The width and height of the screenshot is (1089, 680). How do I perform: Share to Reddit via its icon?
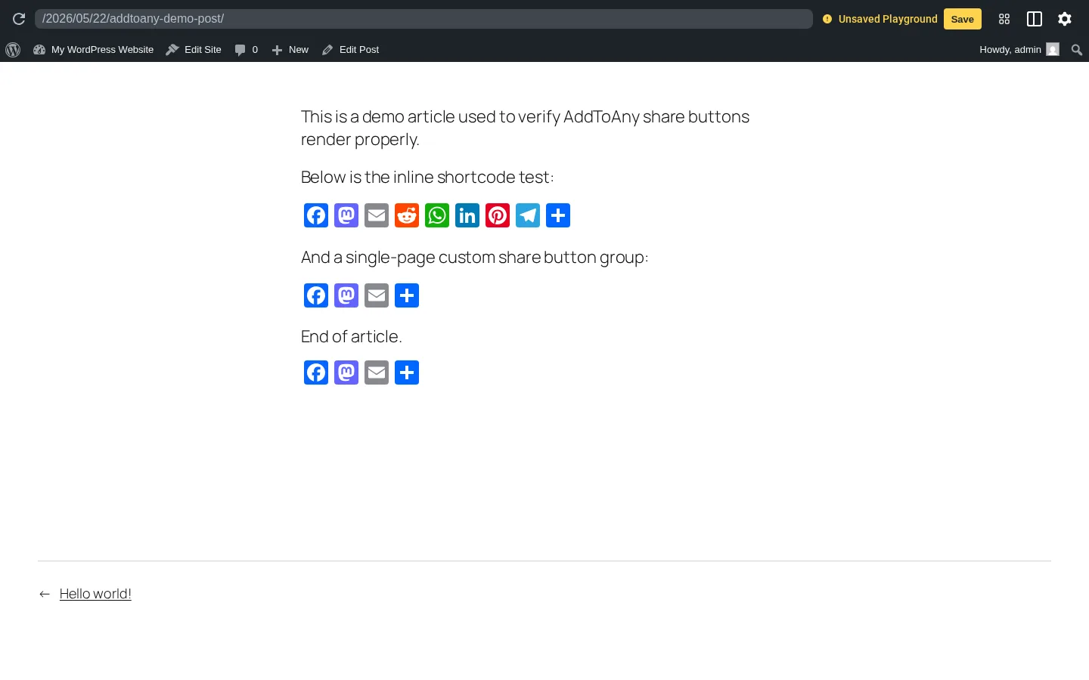tap(407, 215)
